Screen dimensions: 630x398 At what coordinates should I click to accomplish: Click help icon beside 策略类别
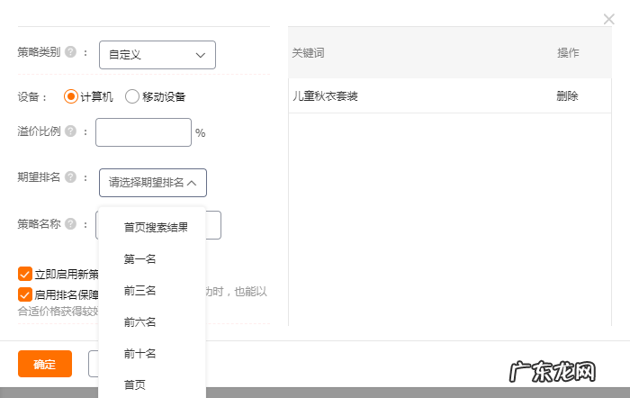click(71, 52)
